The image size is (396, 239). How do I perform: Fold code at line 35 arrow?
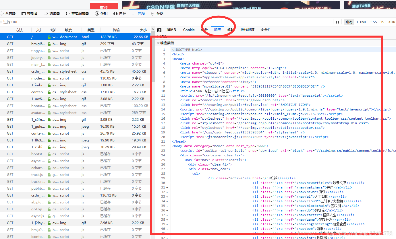click(167, 206)
